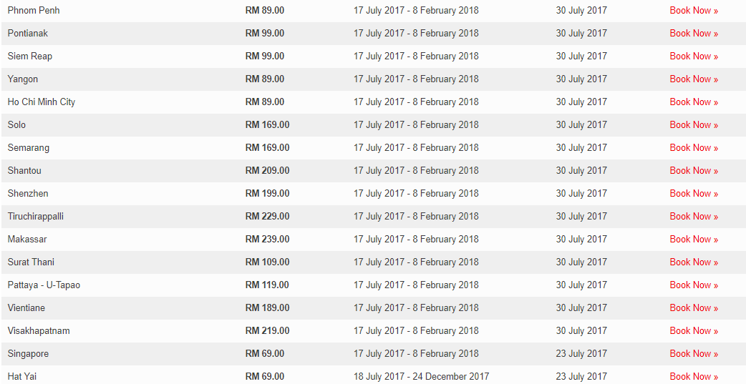This screenshot has height=384, width=746.
Task: Select Book Now for Semarang
Action: 693,148
